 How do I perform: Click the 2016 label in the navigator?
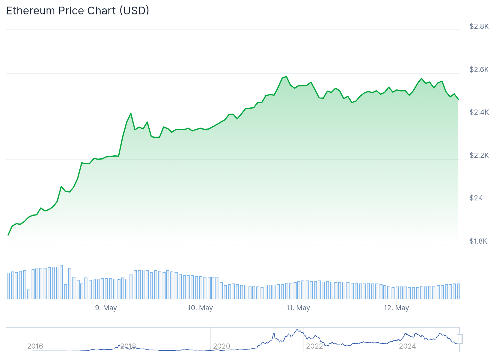point(35,346)
